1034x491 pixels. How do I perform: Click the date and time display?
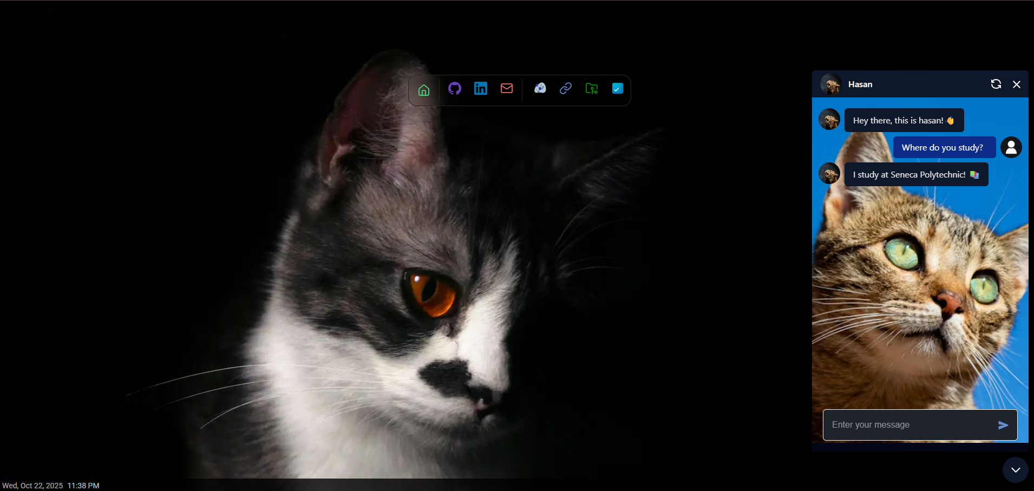pos(51,486)
